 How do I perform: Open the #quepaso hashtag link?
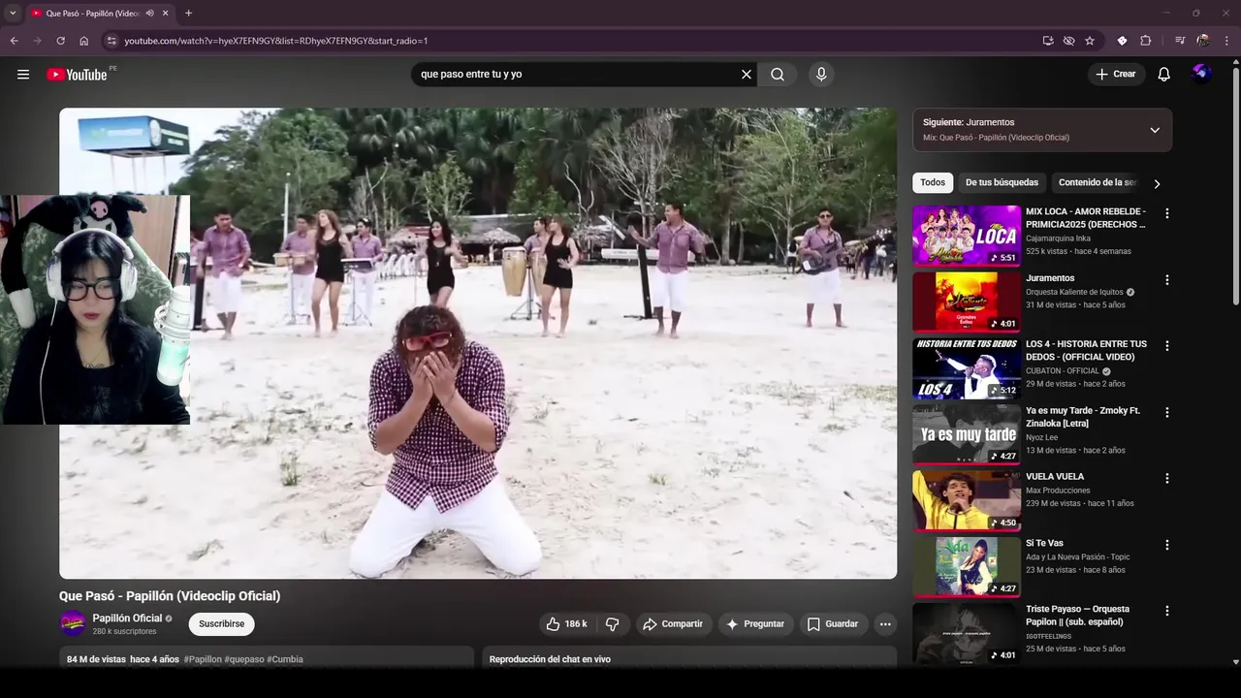tap(243, 659)
